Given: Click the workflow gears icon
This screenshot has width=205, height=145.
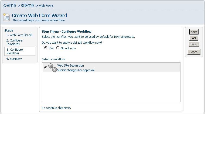Looking at the screenshot, I should coord(53,68).
